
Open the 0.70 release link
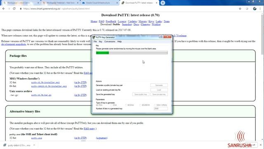click(180, 36)
